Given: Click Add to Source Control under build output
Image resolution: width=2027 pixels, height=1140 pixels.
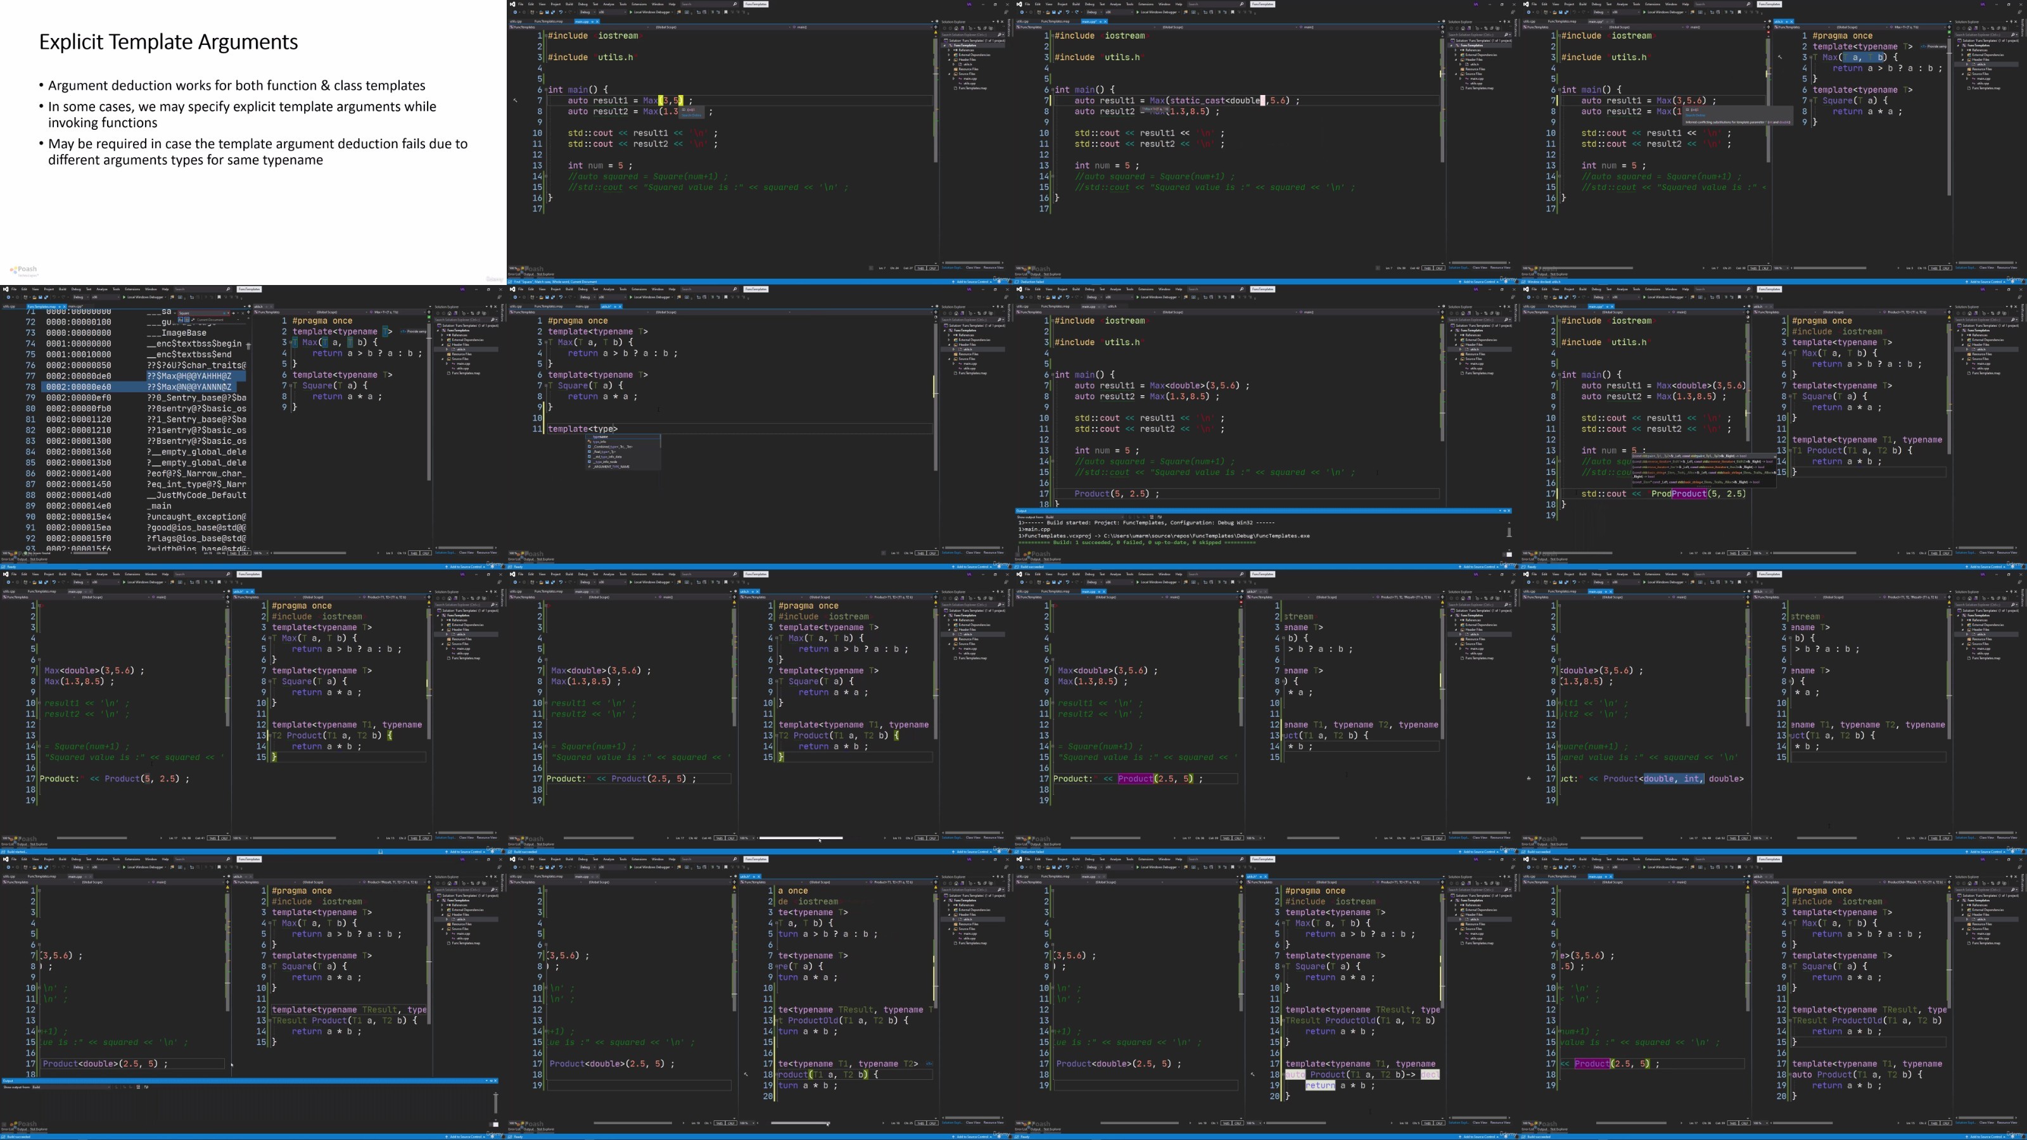Looking at the screenshot, I should pos(1478,566).
